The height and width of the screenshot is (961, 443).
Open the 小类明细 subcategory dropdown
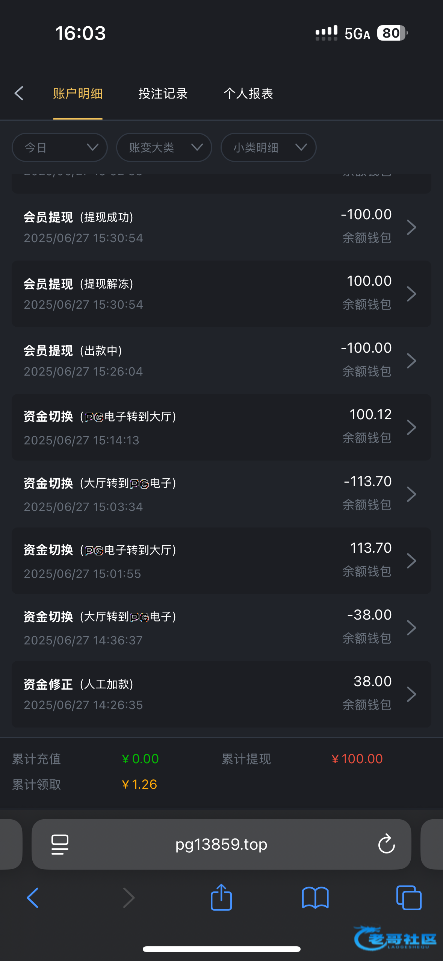tap(268, 147)
